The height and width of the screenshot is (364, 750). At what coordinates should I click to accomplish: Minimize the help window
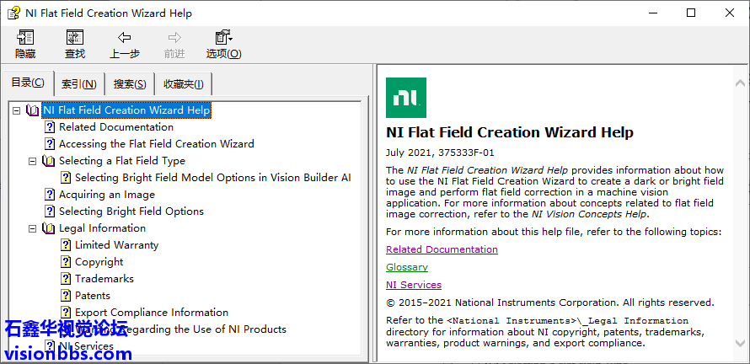(x=652, y=13)
